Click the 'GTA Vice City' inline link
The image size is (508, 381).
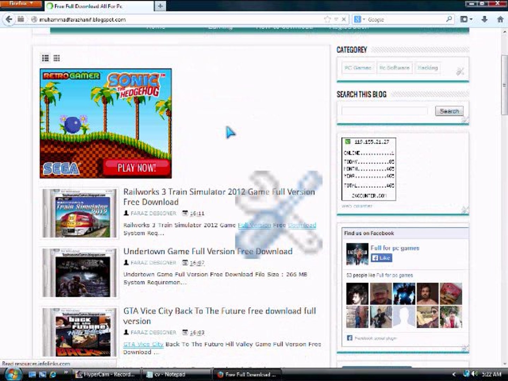[143, 344]
